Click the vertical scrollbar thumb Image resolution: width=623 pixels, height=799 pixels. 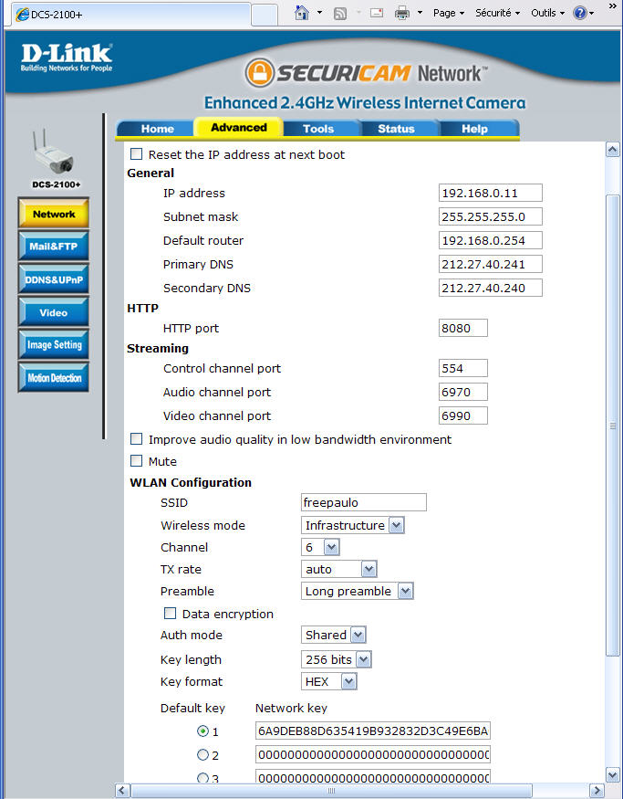pos(613,426)
